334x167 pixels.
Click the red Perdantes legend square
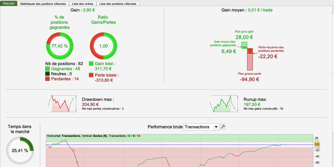point(48,79)
